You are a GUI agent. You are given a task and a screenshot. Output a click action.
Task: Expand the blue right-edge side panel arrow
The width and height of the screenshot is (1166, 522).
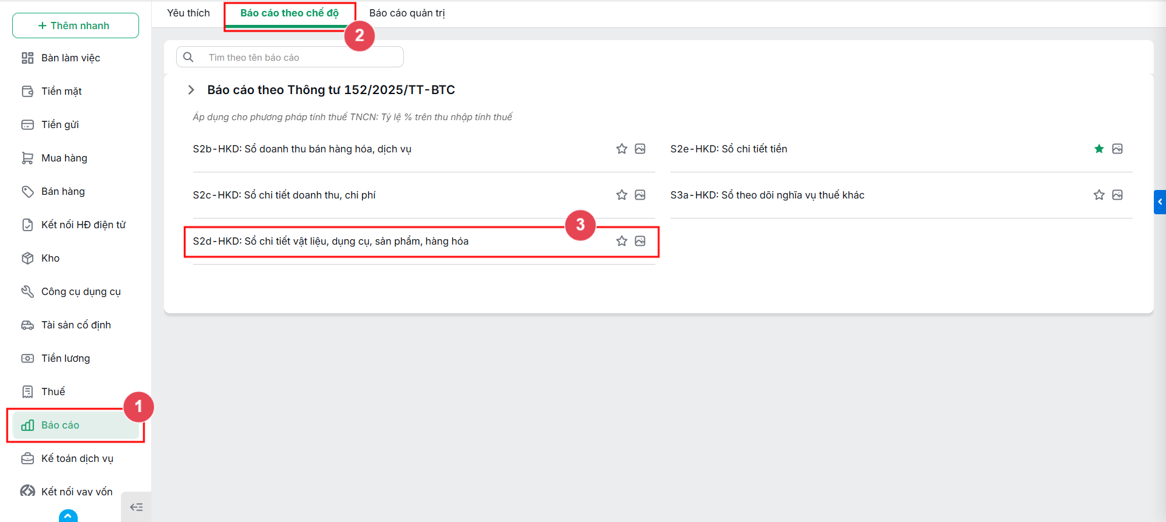pyautogui.click(x=1160, y=202)
